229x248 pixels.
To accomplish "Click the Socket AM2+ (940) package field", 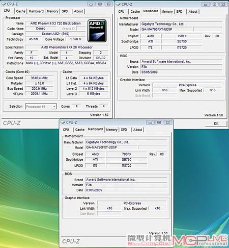I will [55, 34].
